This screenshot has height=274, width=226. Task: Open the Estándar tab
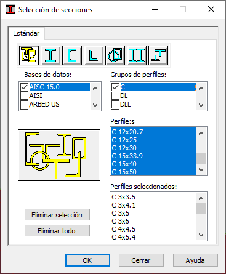[26, 33]
